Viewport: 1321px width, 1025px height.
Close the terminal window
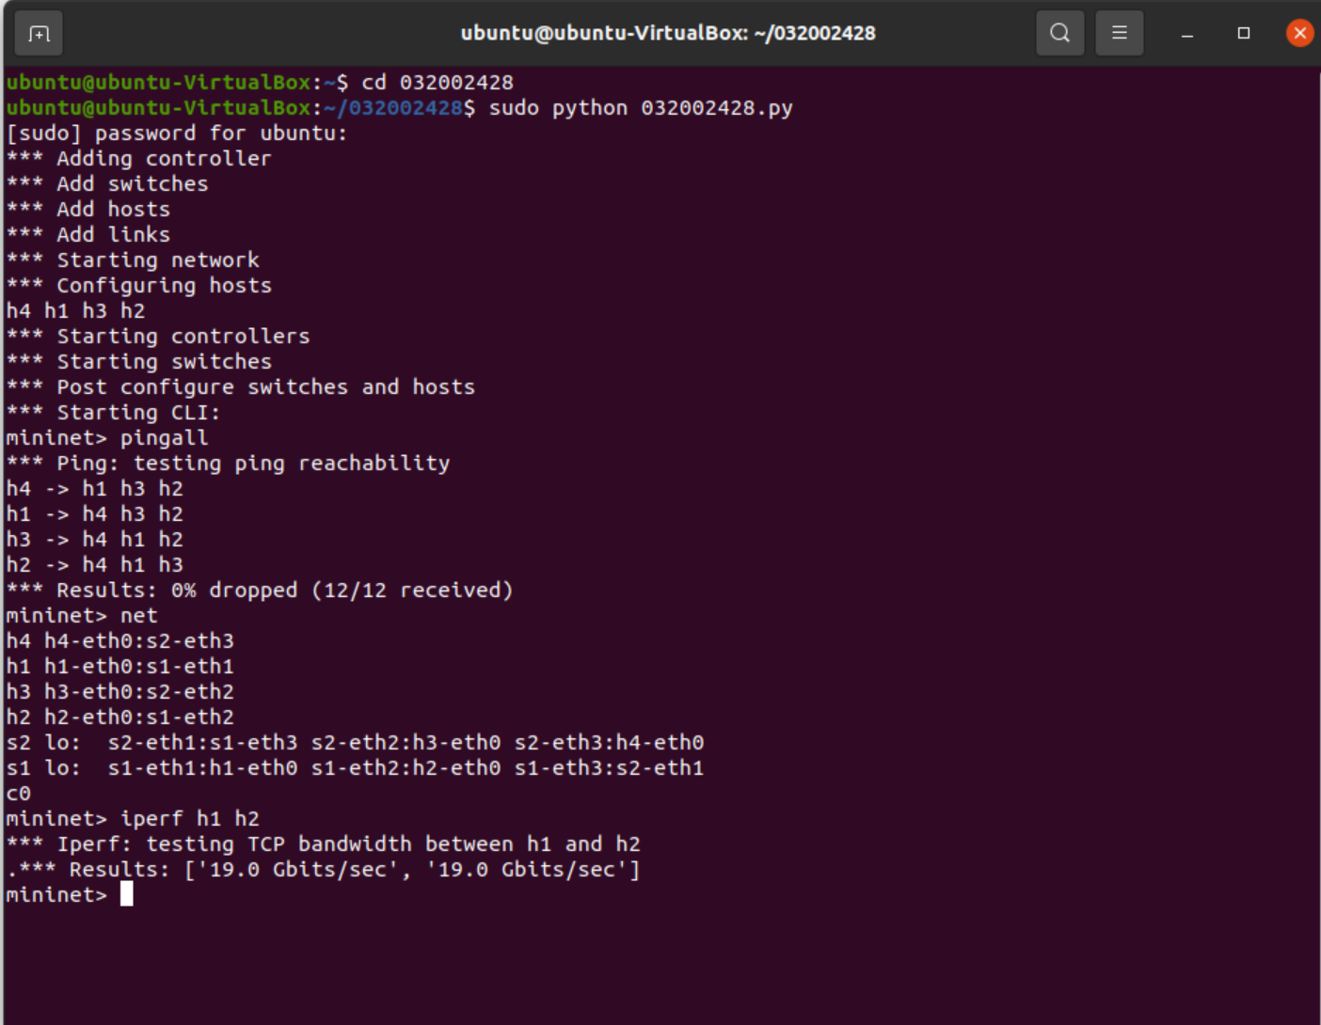click(1299, 34)
